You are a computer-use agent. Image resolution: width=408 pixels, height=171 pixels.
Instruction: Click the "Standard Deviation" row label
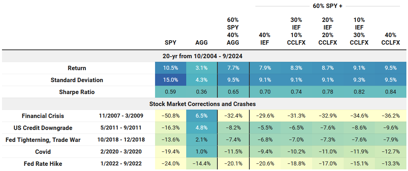pyautogui.click(x=77, y=80)
